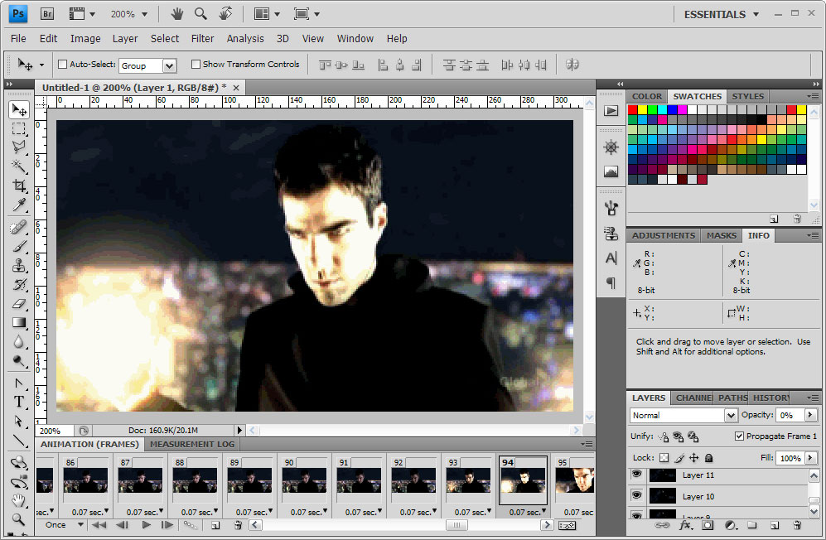Expand the layer Opacity slider arrow
The image size is (826, 540).
click(811, 415)
